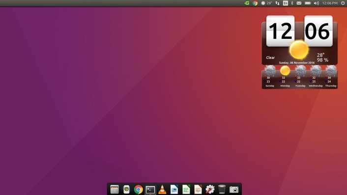Open the Trash from the dock
Image resolution: width=347 pixels, height=195 pixels.
click(x=222, y=190)
